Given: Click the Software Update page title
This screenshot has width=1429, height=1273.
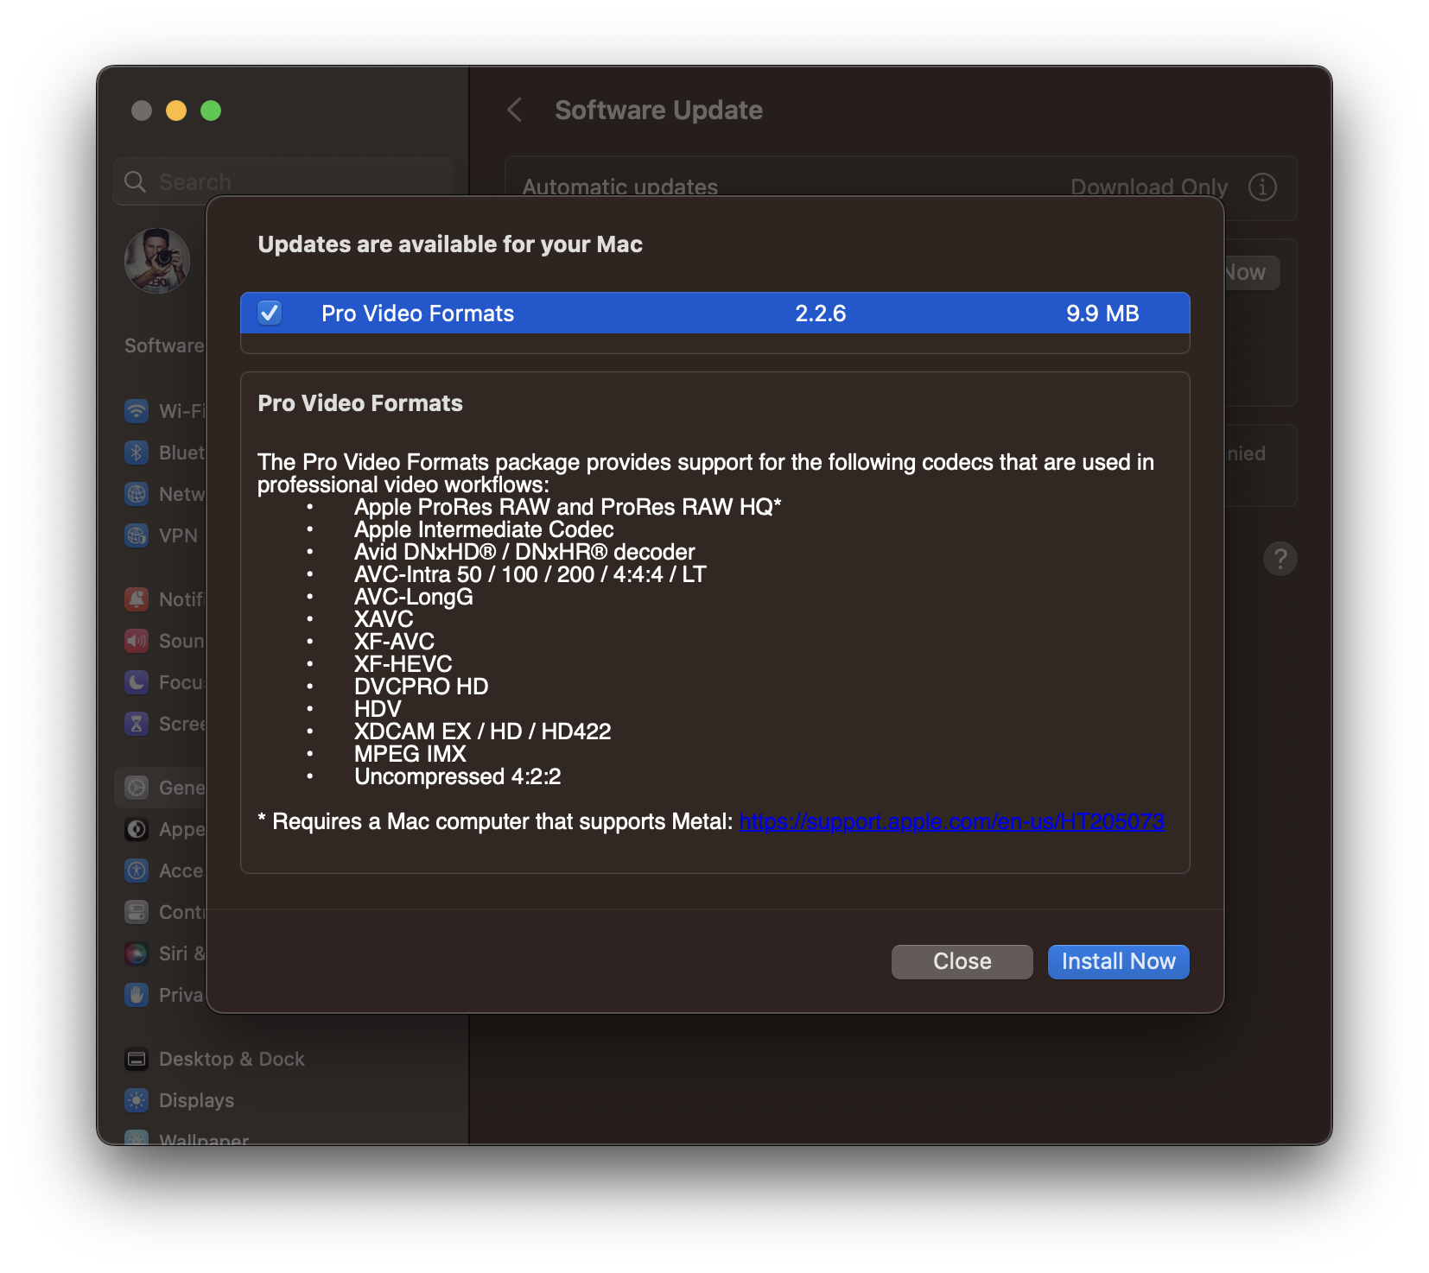Looking at the screenshot, I should [x=658, y=111].
